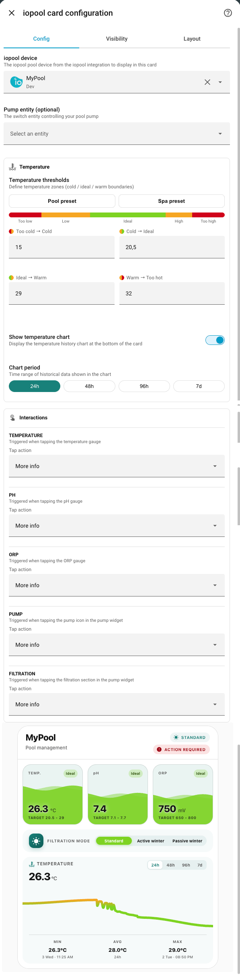
Task: Select Standard filtration mode
Action: [x=114, y=841]
